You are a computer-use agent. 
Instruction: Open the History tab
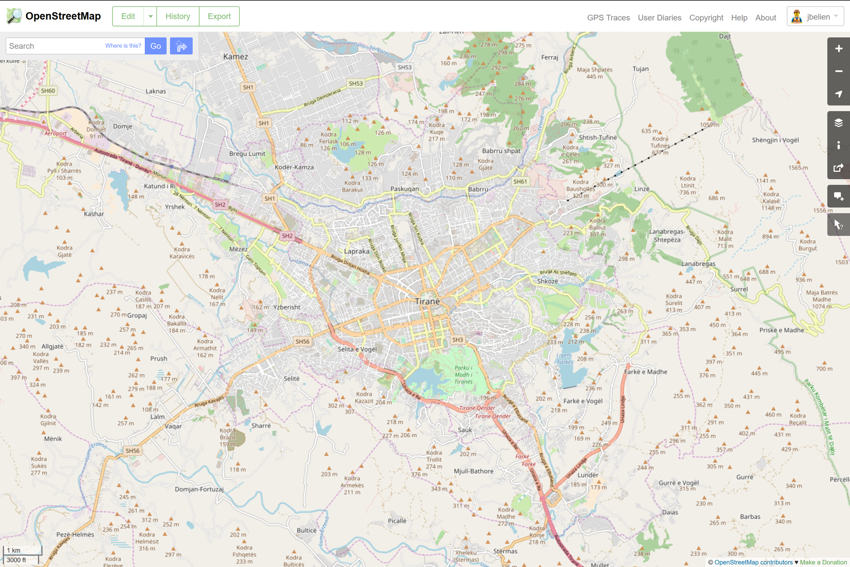tap(178, 16)
